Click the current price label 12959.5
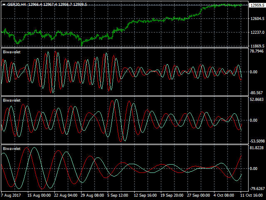 click(x=257, y=5)
